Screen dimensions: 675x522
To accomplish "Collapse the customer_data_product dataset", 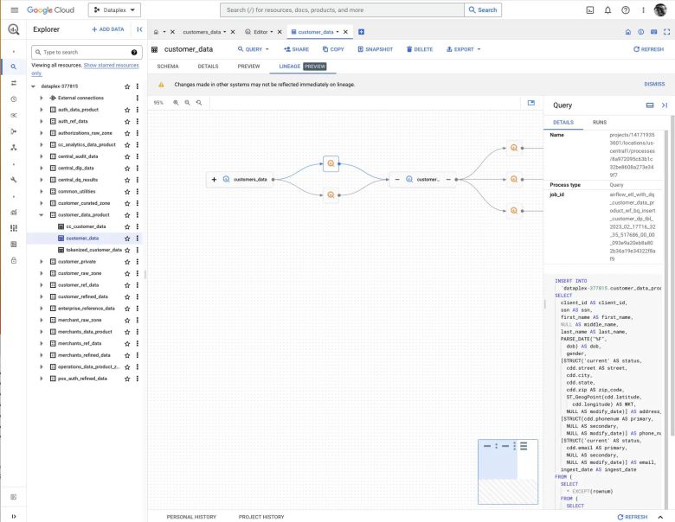I will click(41, 214).
